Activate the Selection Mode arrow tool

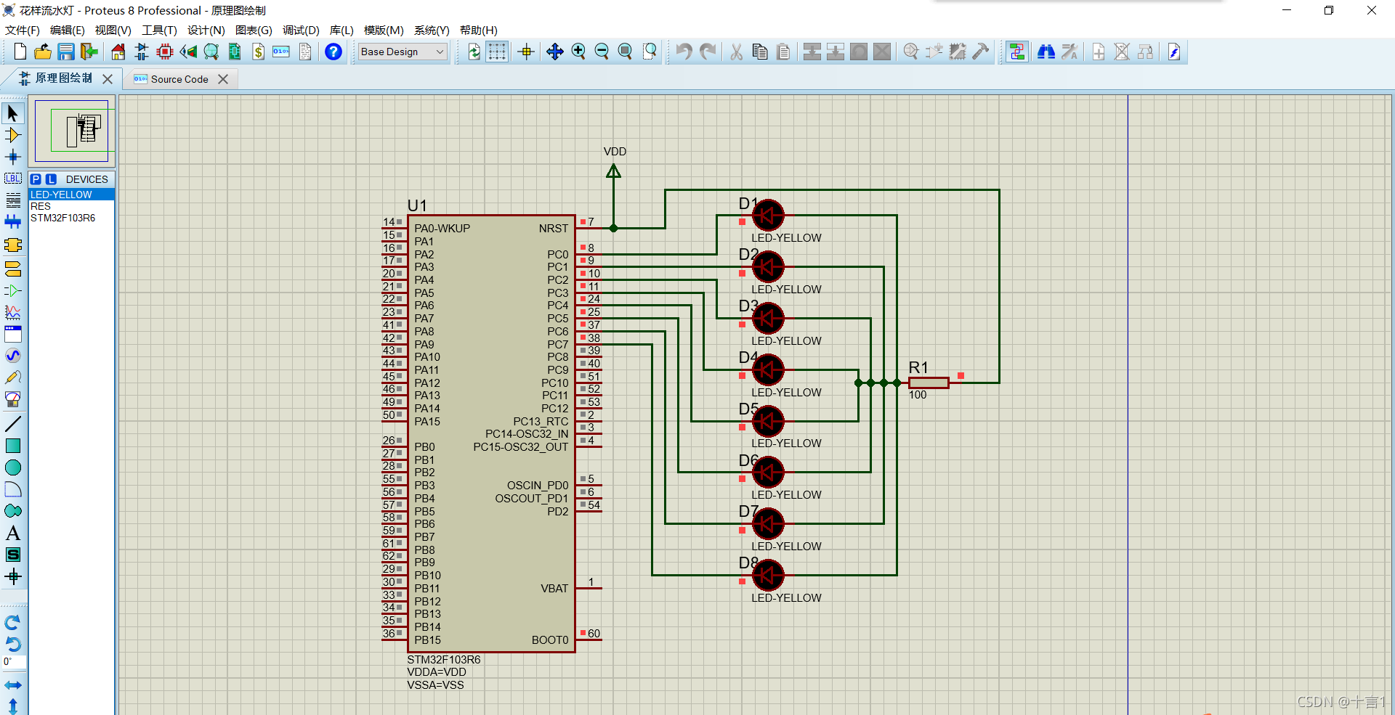point(13,113)
